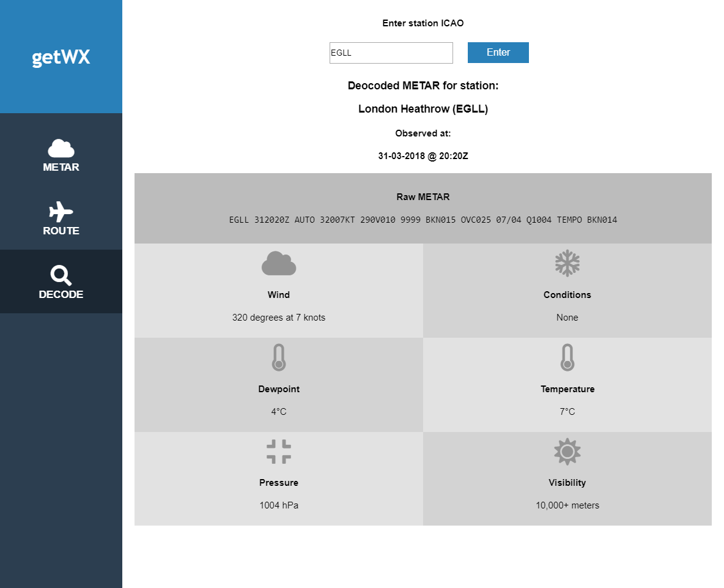The width and height of the screenshot is (724, 588).
Task: Click the Wind cloud icon
Action: coord(279,263)
